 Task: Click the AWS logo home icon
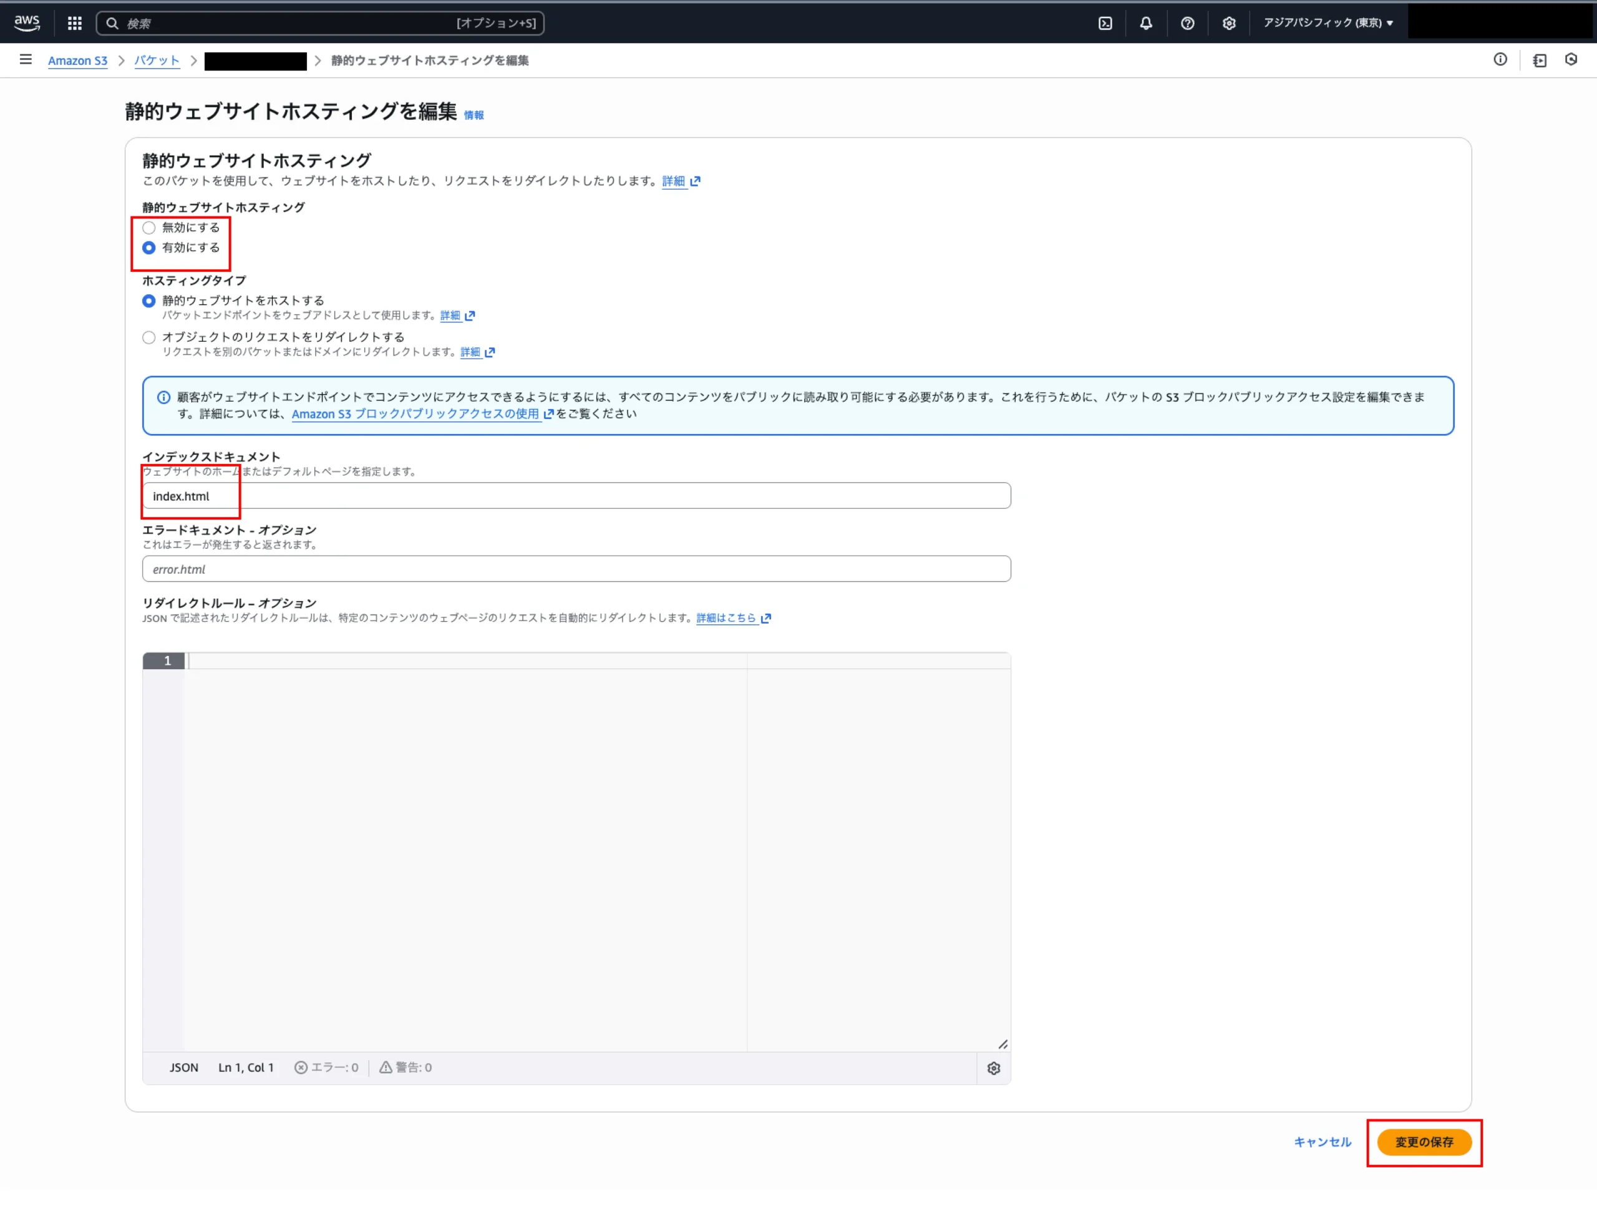[27, 22]
